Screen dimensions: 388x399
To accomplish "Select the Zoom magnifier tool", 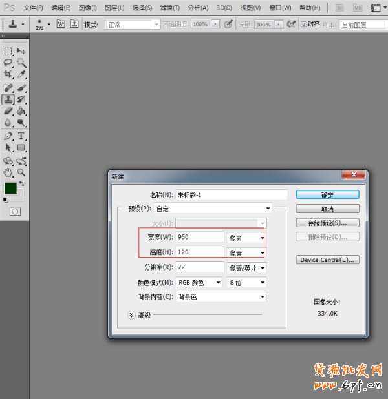I will [21, 172].
